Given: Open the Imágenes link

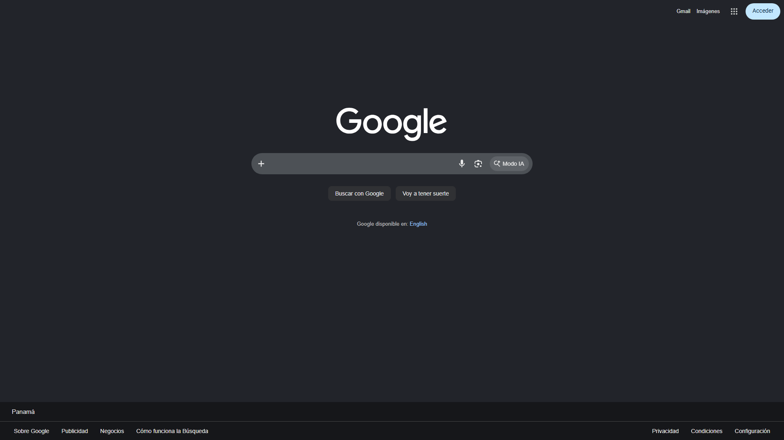Looking at the screenshot, I should pos(708,11).
